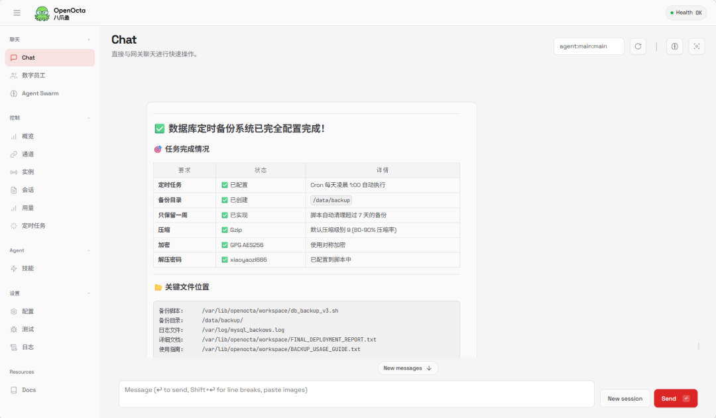Click the Cron 每天凌晨 1:00 自动执行 cell
Viewport: 716px width, 418px height.
coord(383,185)
